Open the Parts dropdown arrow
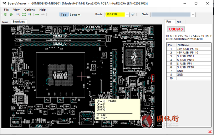Screen dimensions: 214x135 click(127, 15)
